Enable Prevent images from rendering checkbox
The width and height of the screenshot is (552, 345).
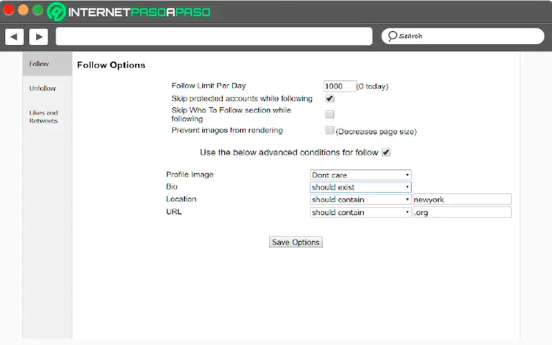tap(330, 130)
